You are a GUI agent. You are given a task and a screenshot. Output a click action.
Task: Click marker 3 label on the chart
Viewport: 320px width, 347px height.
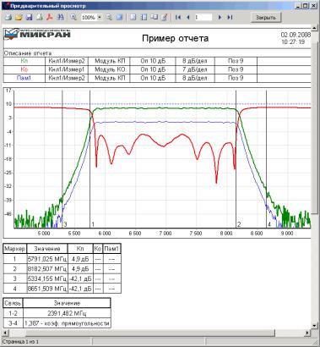coord(65,224)
